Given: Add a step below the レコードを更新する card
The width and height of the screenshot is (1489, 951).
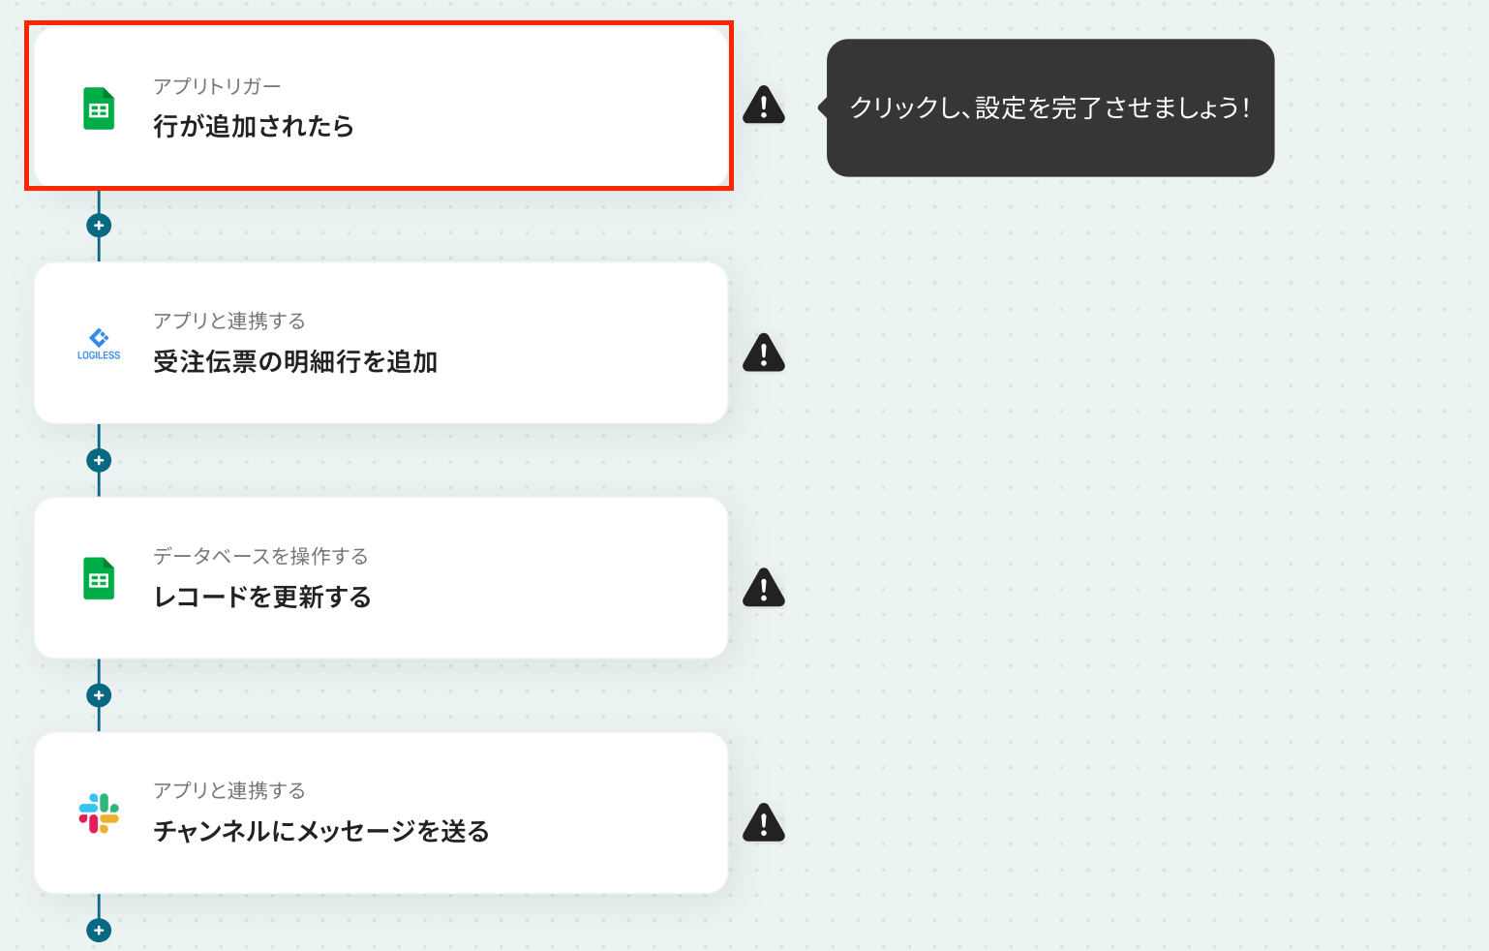Looking at the screenshot, I should click(x=99, y=695).
